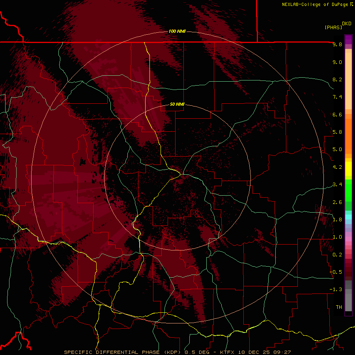Click the 100 NMI range ring label
This screenshot has width=355, height=355.
tap(177, 31)
